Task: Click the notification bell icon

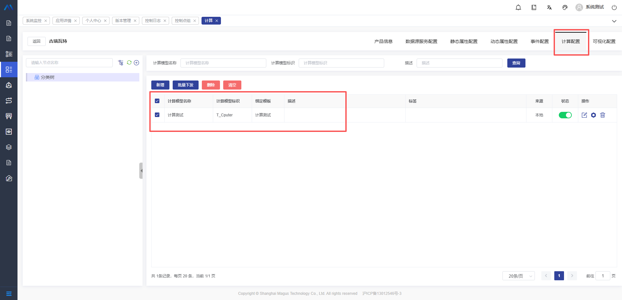Action: [518, 7]
